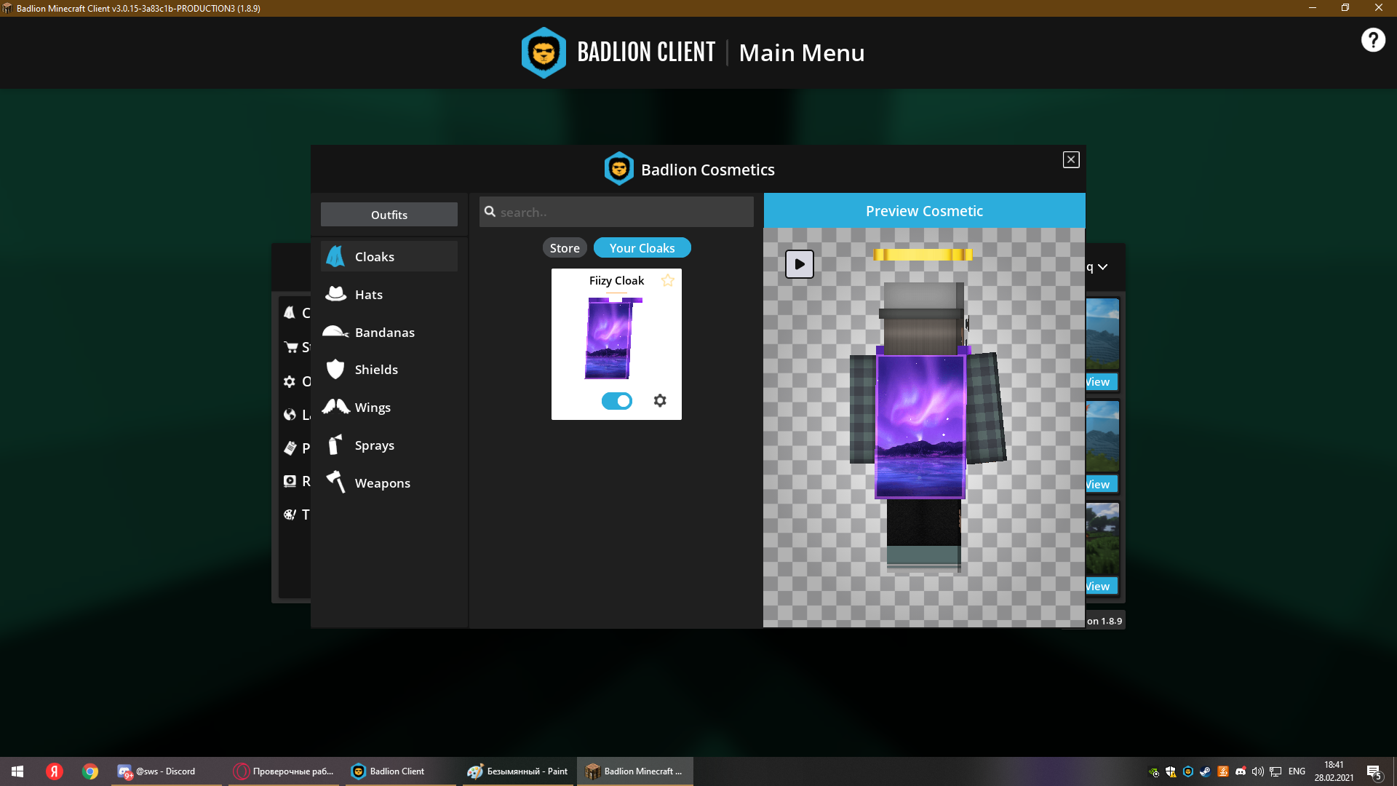This screenshot has height=786, width=1397.
Task: Click the Badlion Client logo in header
Action: (544, 52)
